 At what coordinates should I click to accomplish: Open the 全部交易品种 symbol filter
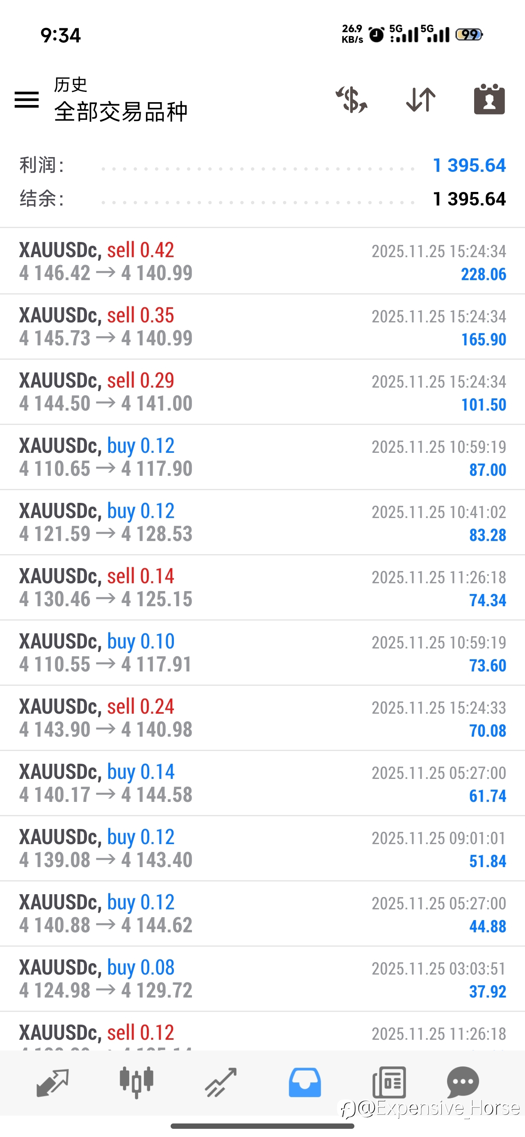(x=121, y=111)
